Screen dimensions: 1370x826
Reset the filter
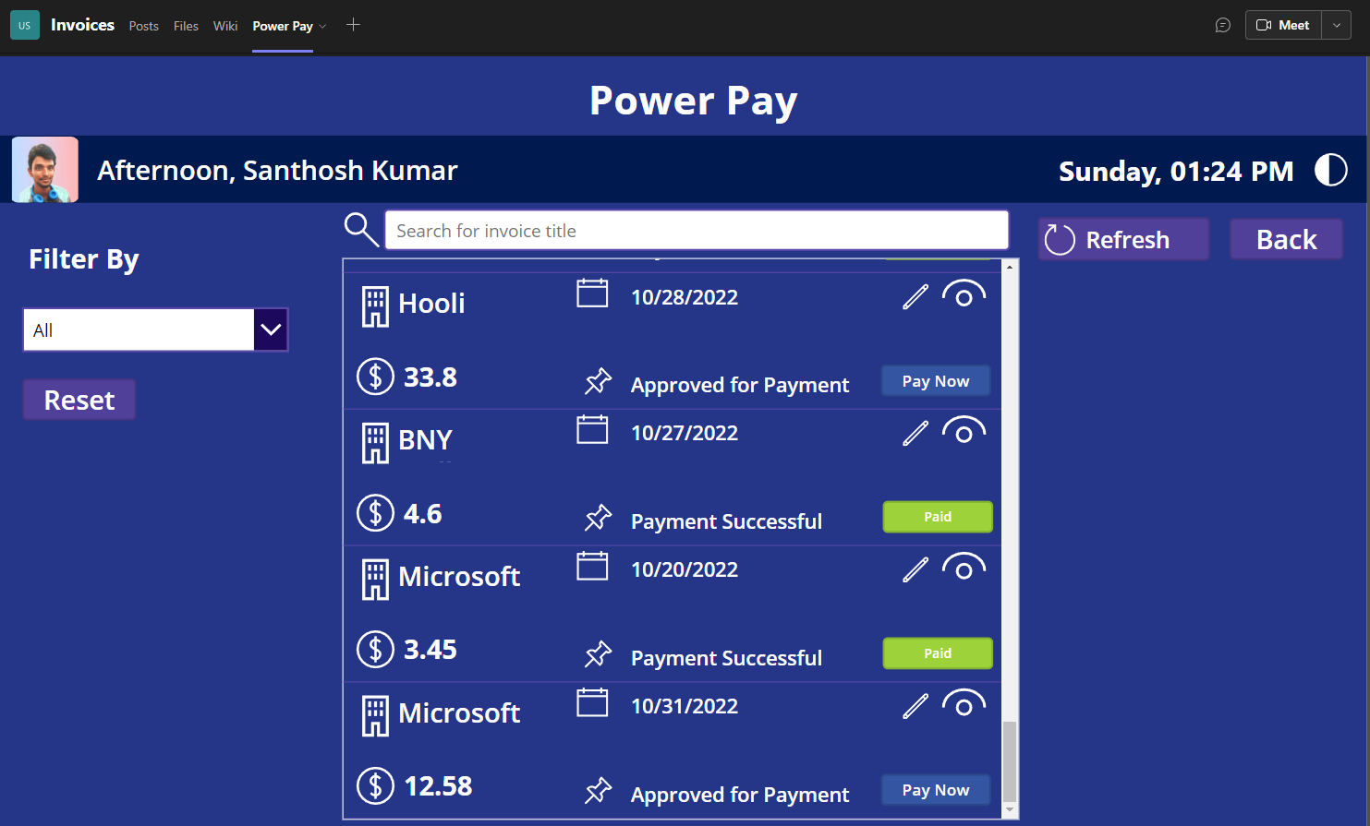79,400
